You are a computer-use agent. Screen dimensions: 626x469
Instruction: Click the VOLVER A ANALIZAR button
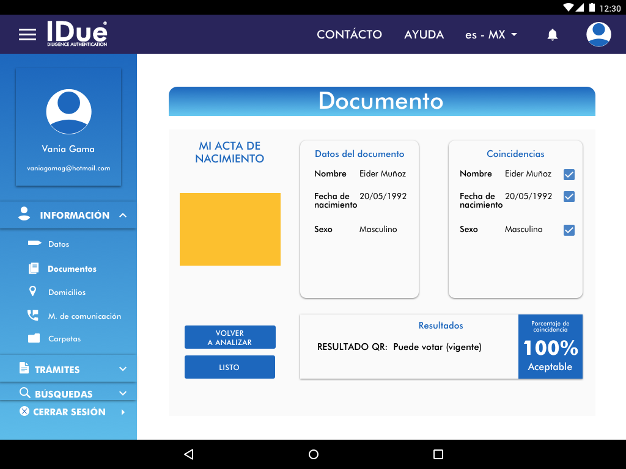[x=230, y=337]
